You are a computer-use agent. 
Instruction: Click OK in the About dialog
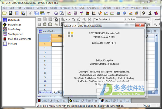(x=104, y=91)
